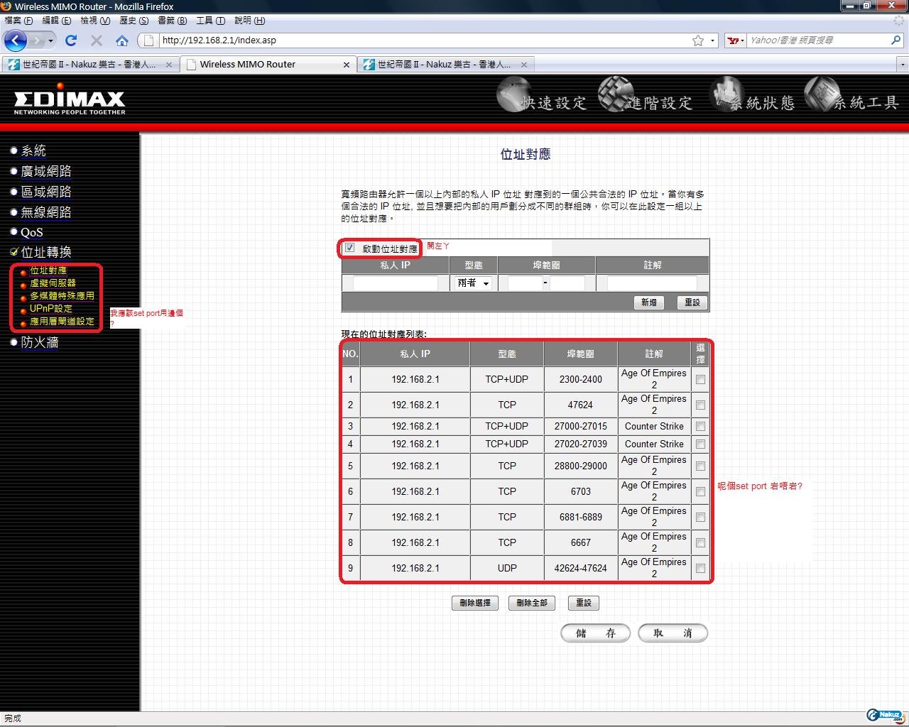This screenshot has width=909, height=727.
Task: Click the Firefox forward arrow button
Action: point(36,40)
